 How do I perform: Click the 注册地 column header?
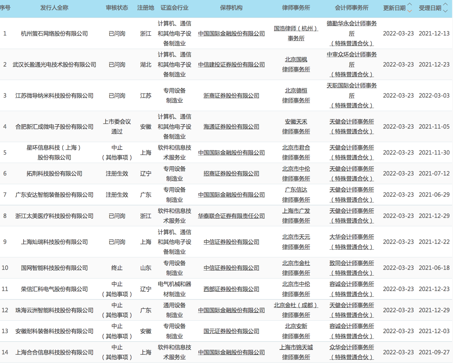146,8
